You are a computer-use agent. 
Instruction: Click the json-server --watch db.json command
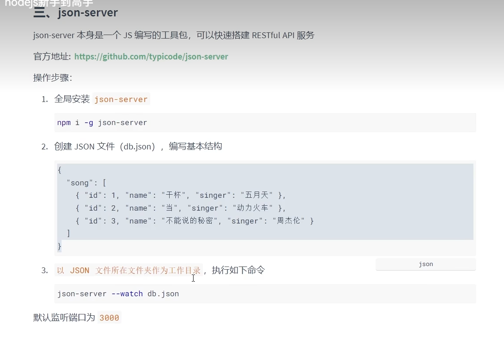tap(118, 294)
